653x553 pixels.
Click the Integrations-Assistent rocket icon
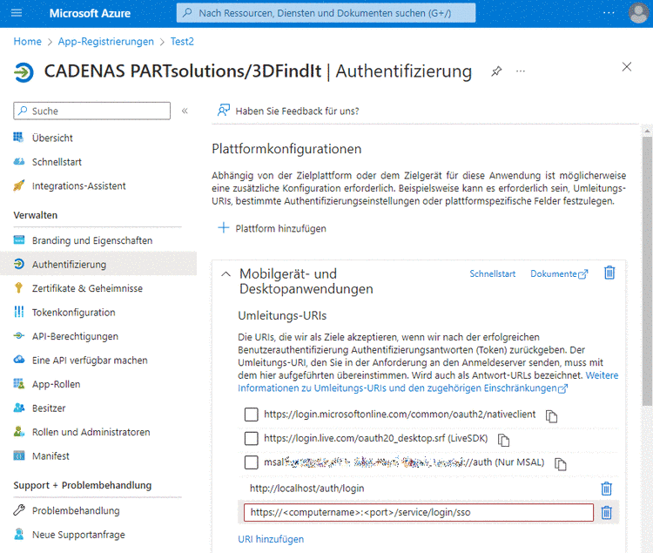19,185
